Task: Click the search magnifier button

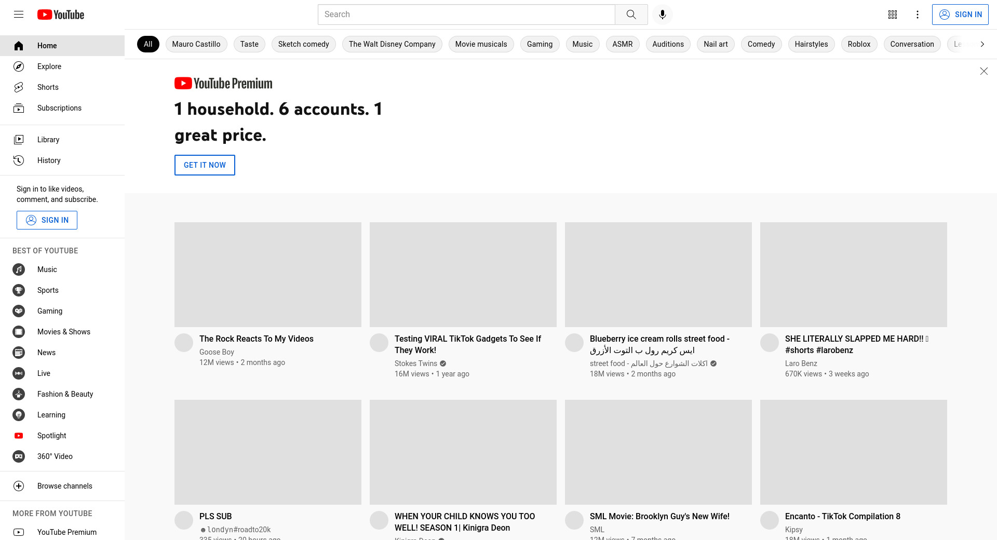Action: 631,15
